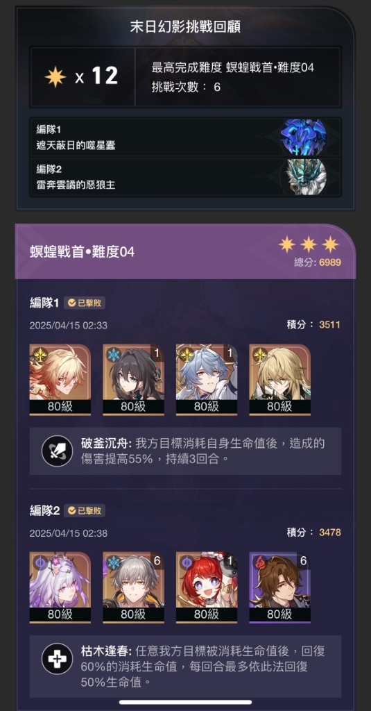Tap the gold star icon beside x 12
The width and height of the screenshot is (371, 711).
pos(55,76)
